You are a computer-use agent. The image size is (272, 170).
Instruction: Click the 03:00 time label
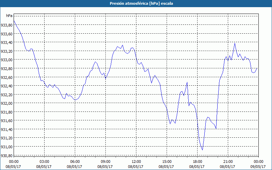point(45,162)
